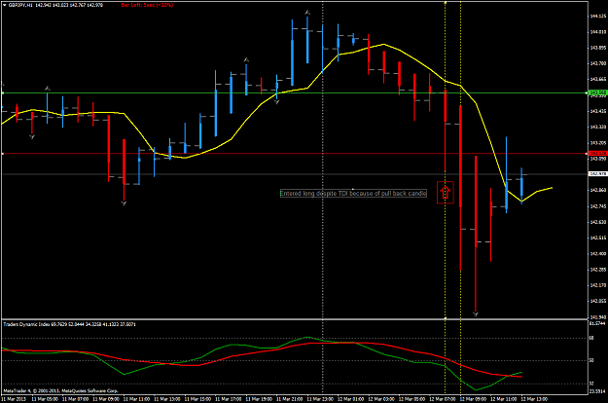The height and width of the screenshot is (403, 608).
Task: Click the red 'Bar Left' countdown text
Action: [x=147, y=6]
